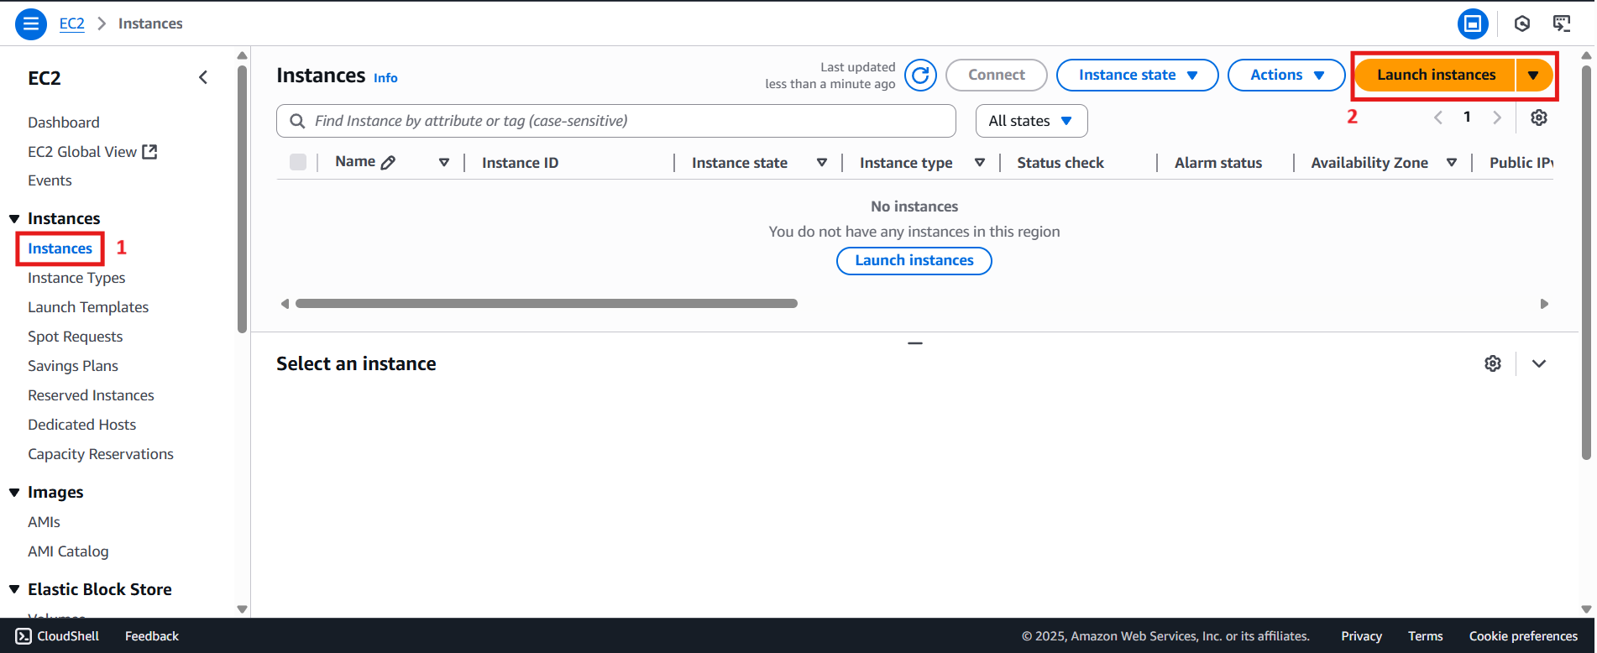Click the orange Launch instances button
The image size is (1597, 653).
(x=1436, y=76)
